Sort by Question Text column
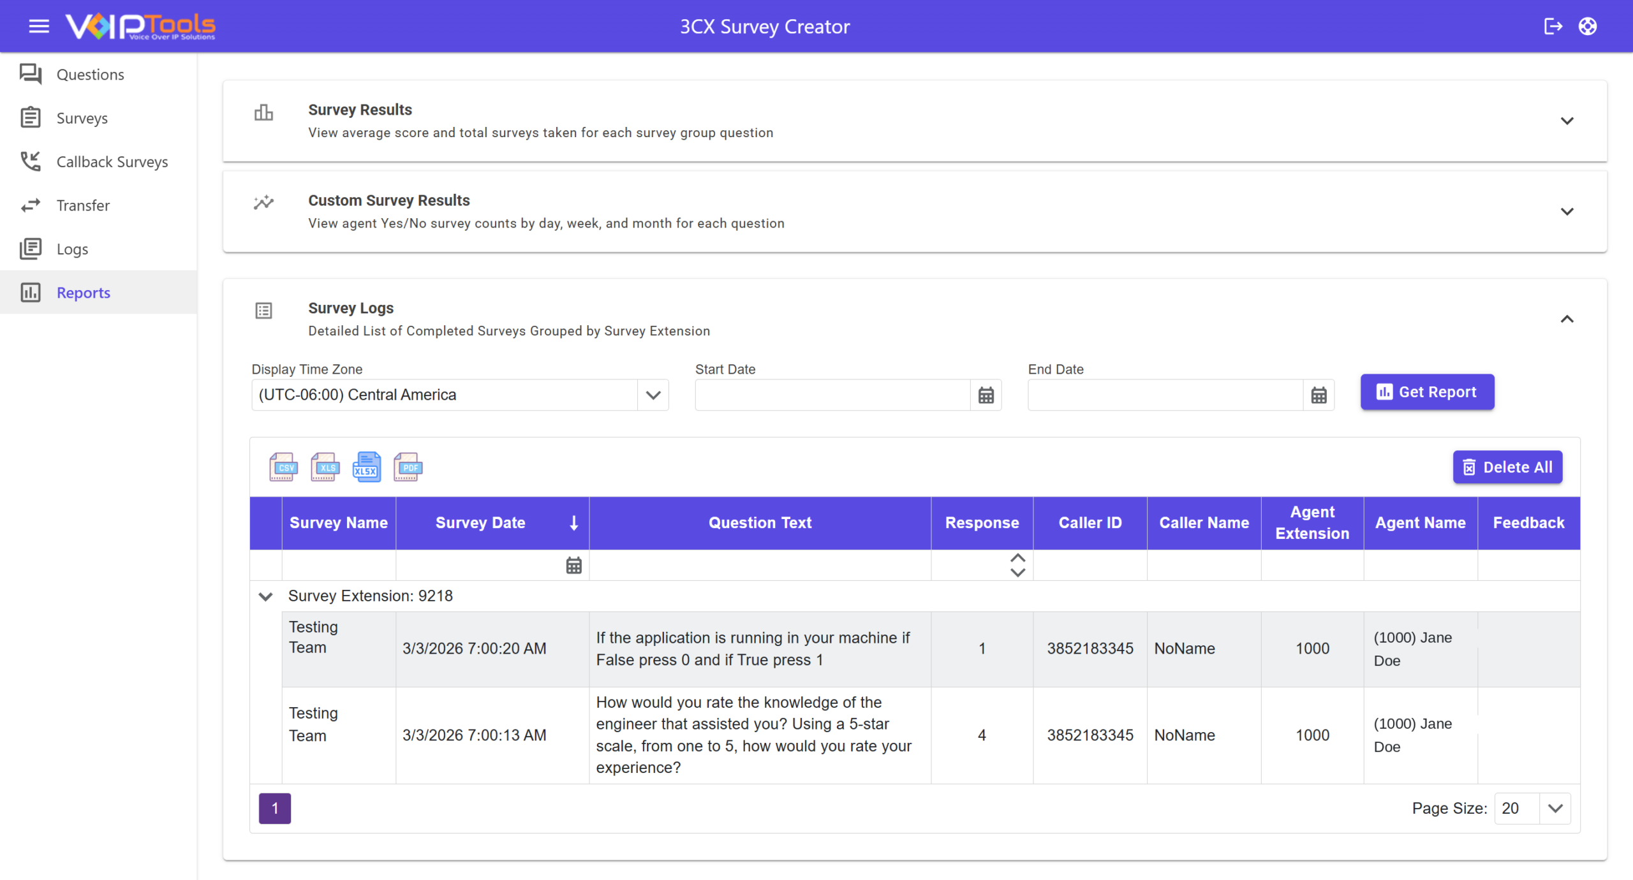Viewport: 1633px width, 880px height. click(760, 523)
